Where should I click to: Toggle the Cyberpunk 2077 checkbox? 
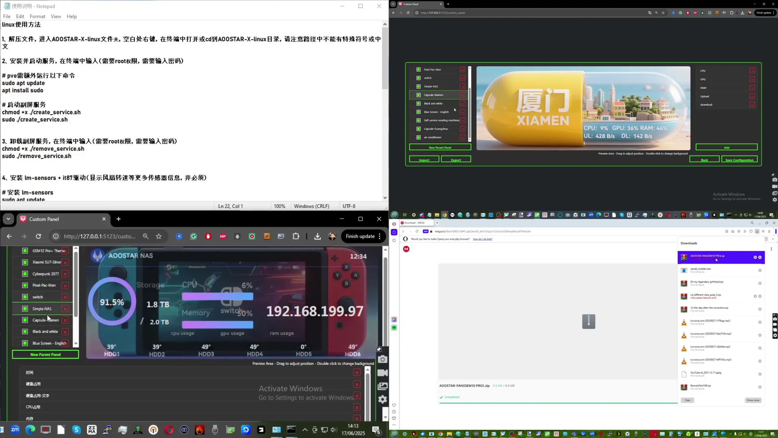[x=25, y=274]
